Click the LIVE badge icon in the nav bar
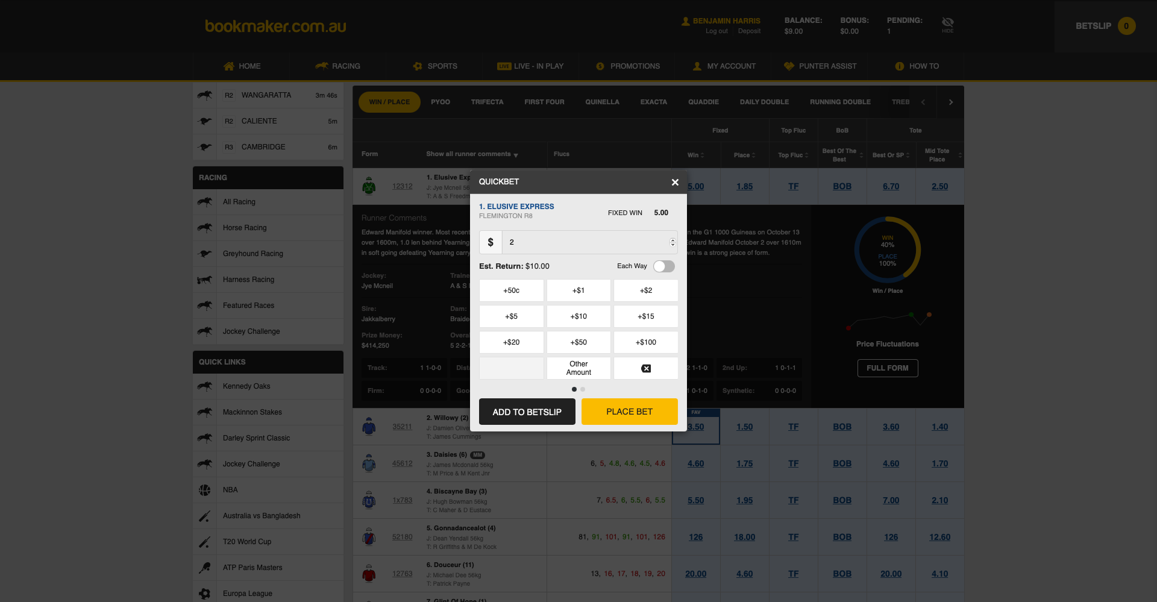The image size is (1157, 602). pos(504,66)
